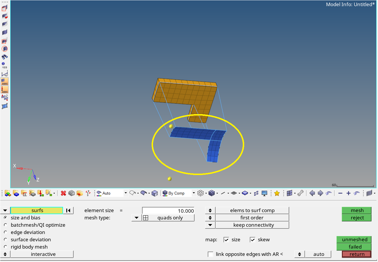Click the shaded geometry with edges cube icon
The height and width of the screenshot is (262, 378).
(155, 193)
